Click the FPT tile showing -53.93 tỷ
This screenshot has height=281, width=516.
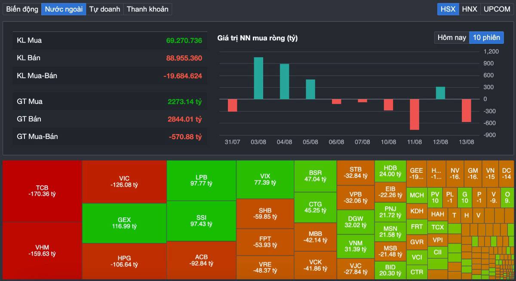coord(265,242)
